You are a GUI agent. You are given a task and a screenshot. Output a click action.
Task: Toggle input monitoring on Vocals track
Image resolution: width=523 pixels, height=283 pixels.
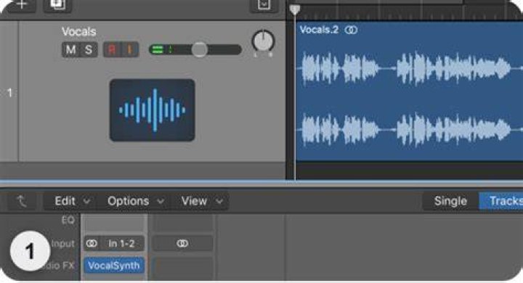pos(130,49)
